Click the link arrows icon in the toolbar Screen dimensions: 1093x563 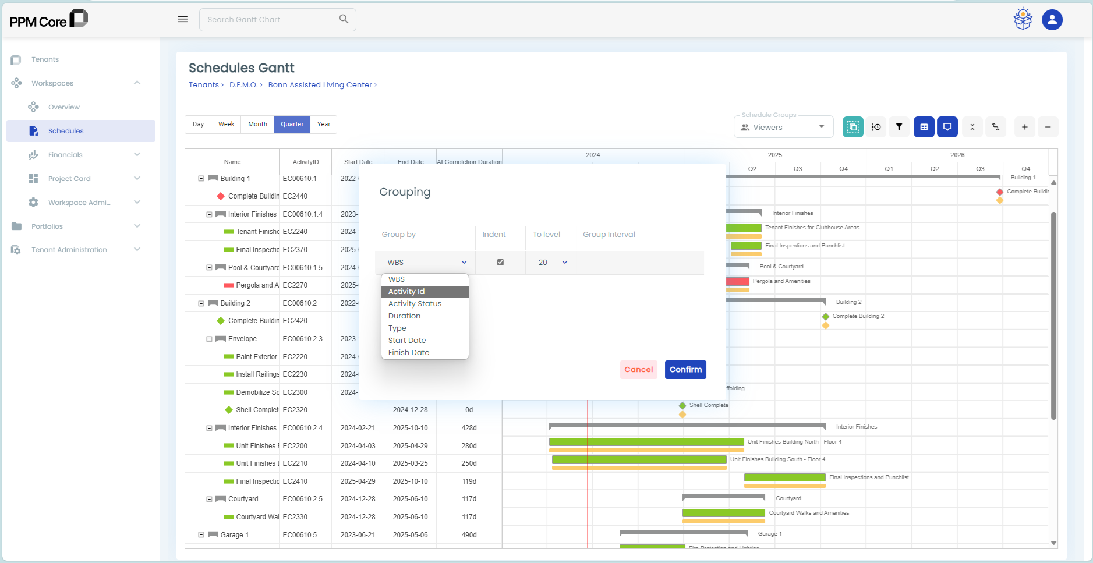coord(996,126)
